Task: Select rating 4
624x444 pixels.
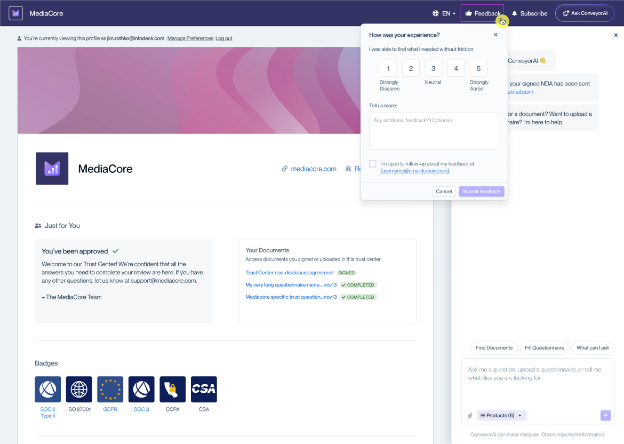Action: coord(456,68)
